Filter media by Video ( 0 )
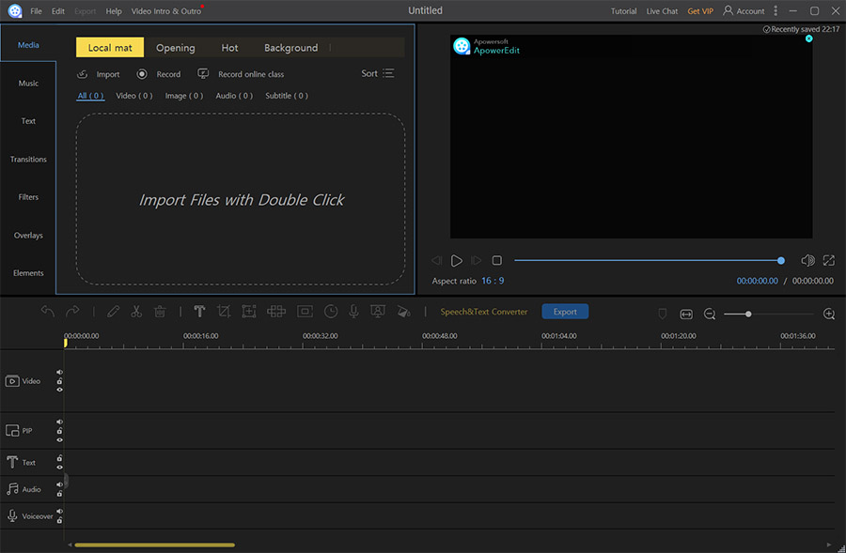 pyautogui.click(x=134, y=96)
